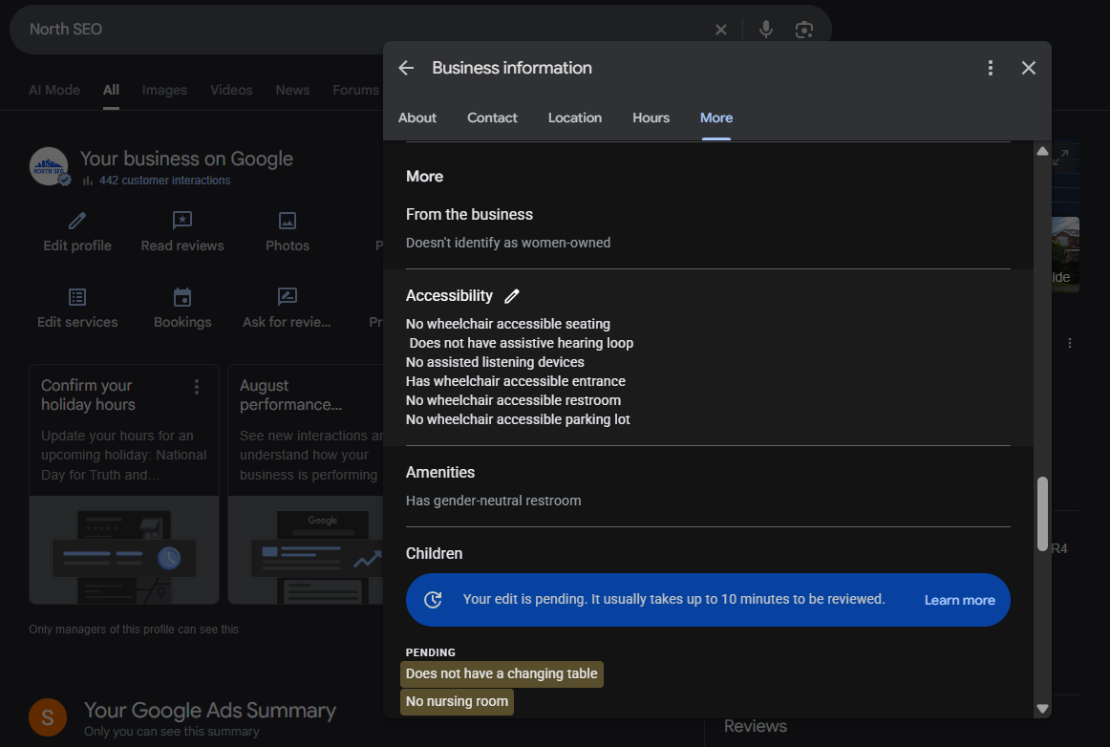The image size is (1110, 747).
Task: Click the 'From the business' heading
Action: tap(469, 215)
